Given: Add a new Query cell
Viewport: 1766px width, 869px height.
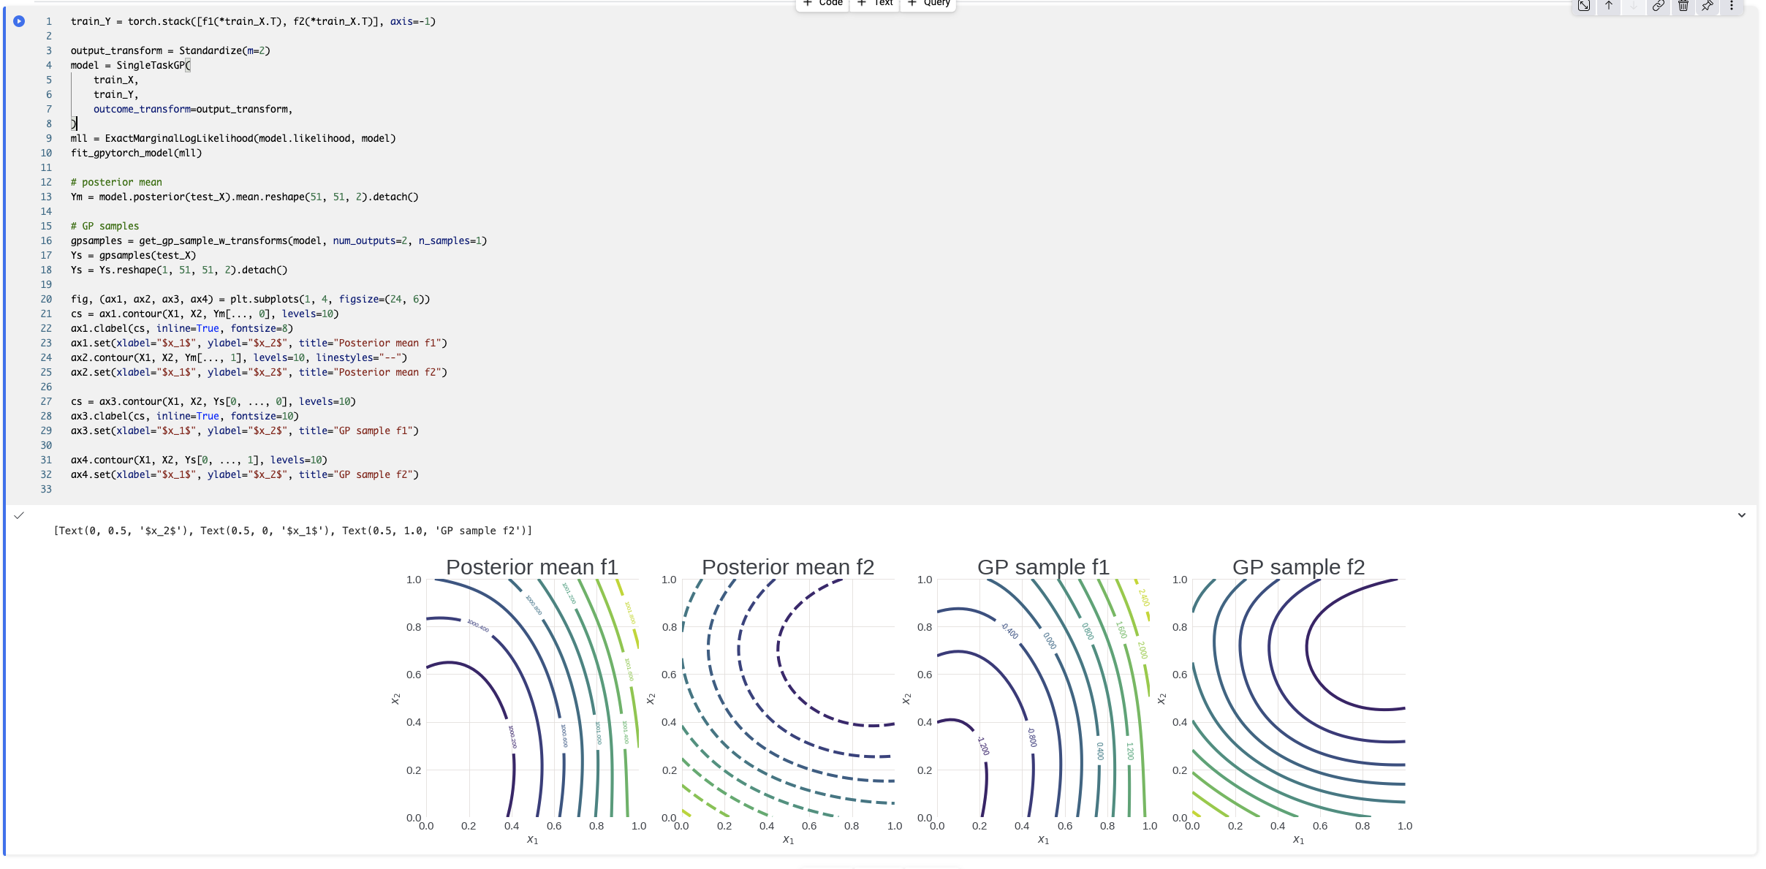Looking at the screenshot, I should [927, 3].
